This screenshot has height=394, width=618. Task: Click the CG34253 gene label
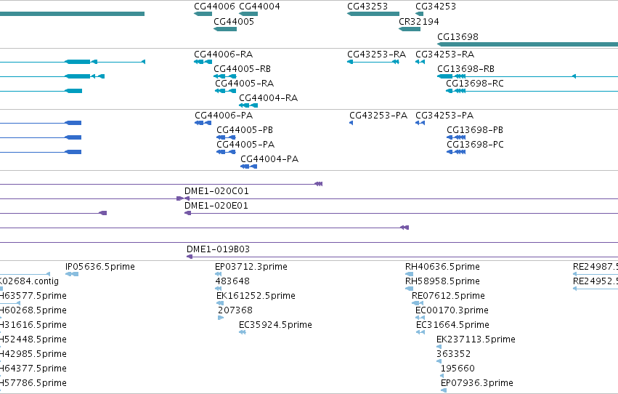click(x=436, y=7)
